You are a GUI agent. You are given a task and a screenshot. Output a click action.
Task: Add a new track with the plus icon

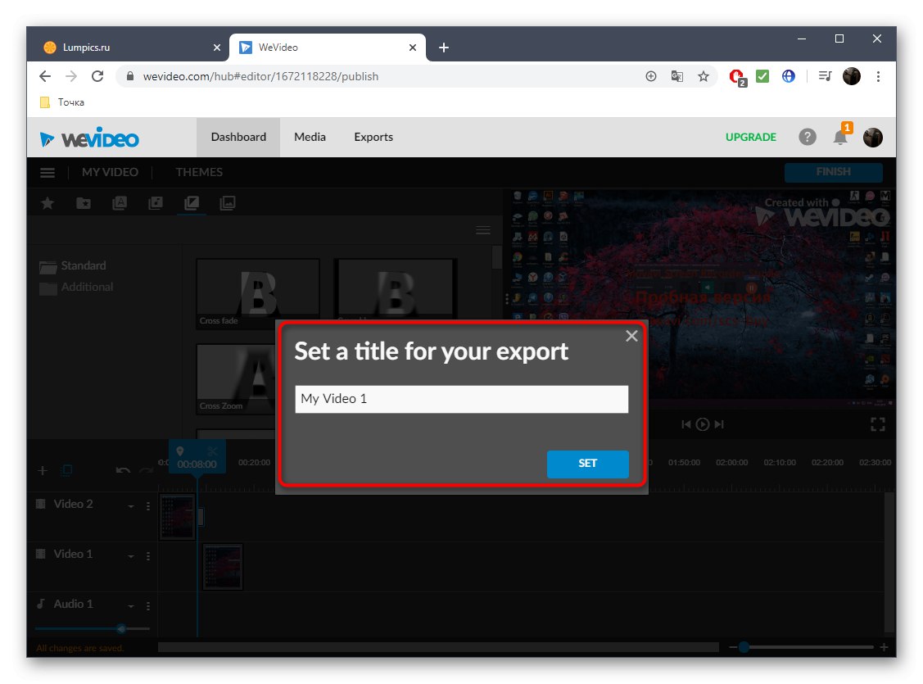point(42,469)
